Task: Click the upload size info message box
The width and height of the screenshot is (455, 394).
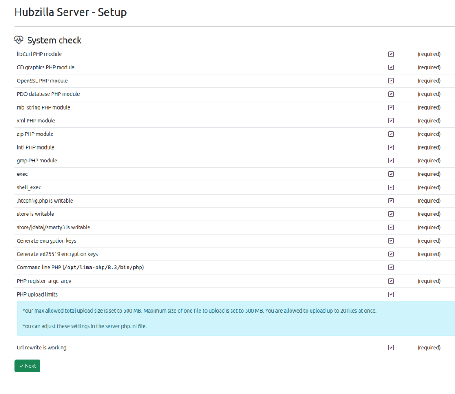Action: pos(235,318)
